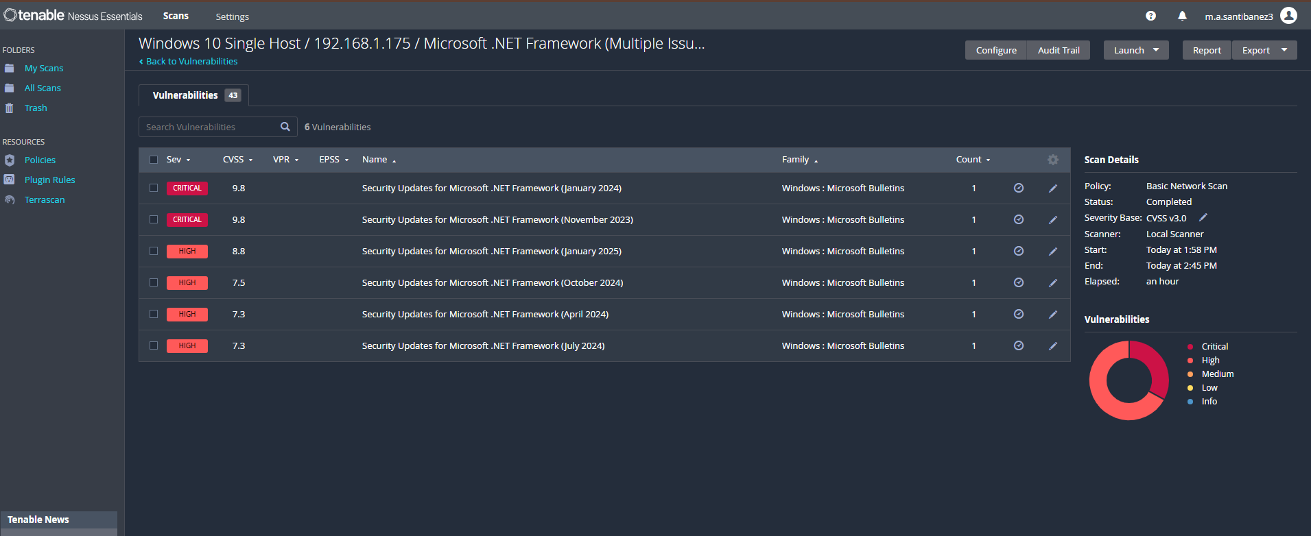Check the box for November 2023 update row
This screenshot has width=1311, height=536.
click(154, 219)
